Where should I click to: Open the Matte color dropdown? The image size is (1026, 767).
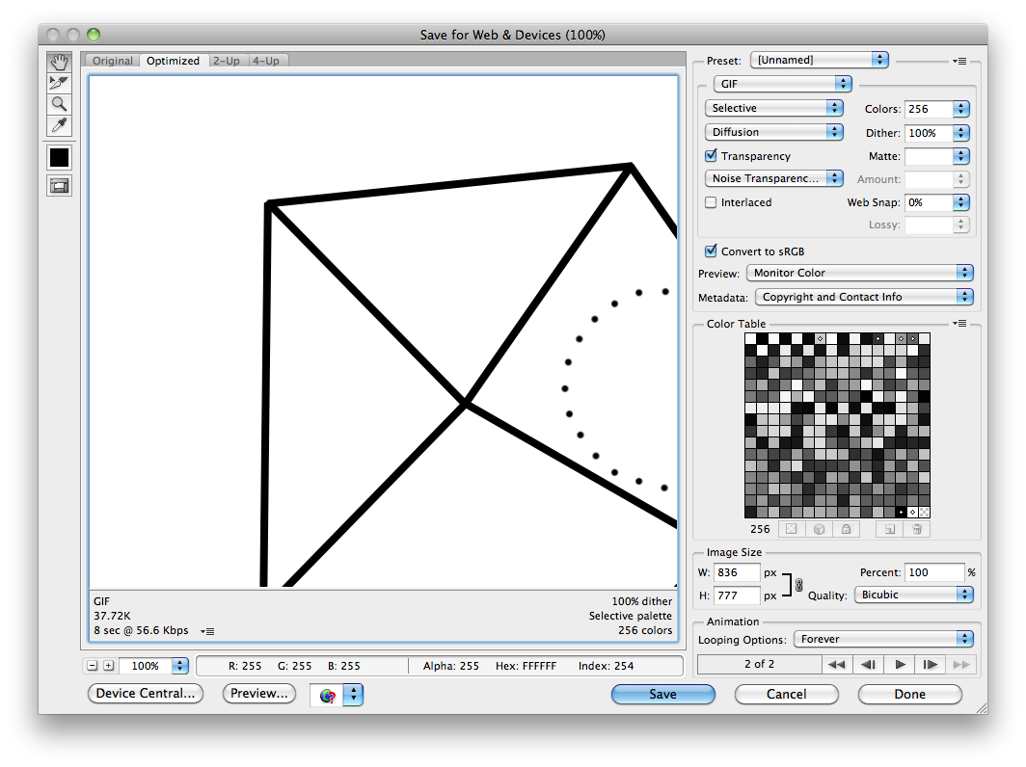960,156
